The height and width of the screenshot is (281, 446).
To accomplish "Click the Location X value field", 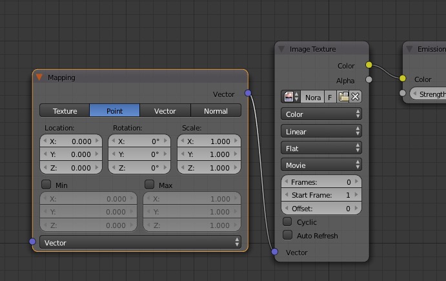I will [x=71, y=141].
